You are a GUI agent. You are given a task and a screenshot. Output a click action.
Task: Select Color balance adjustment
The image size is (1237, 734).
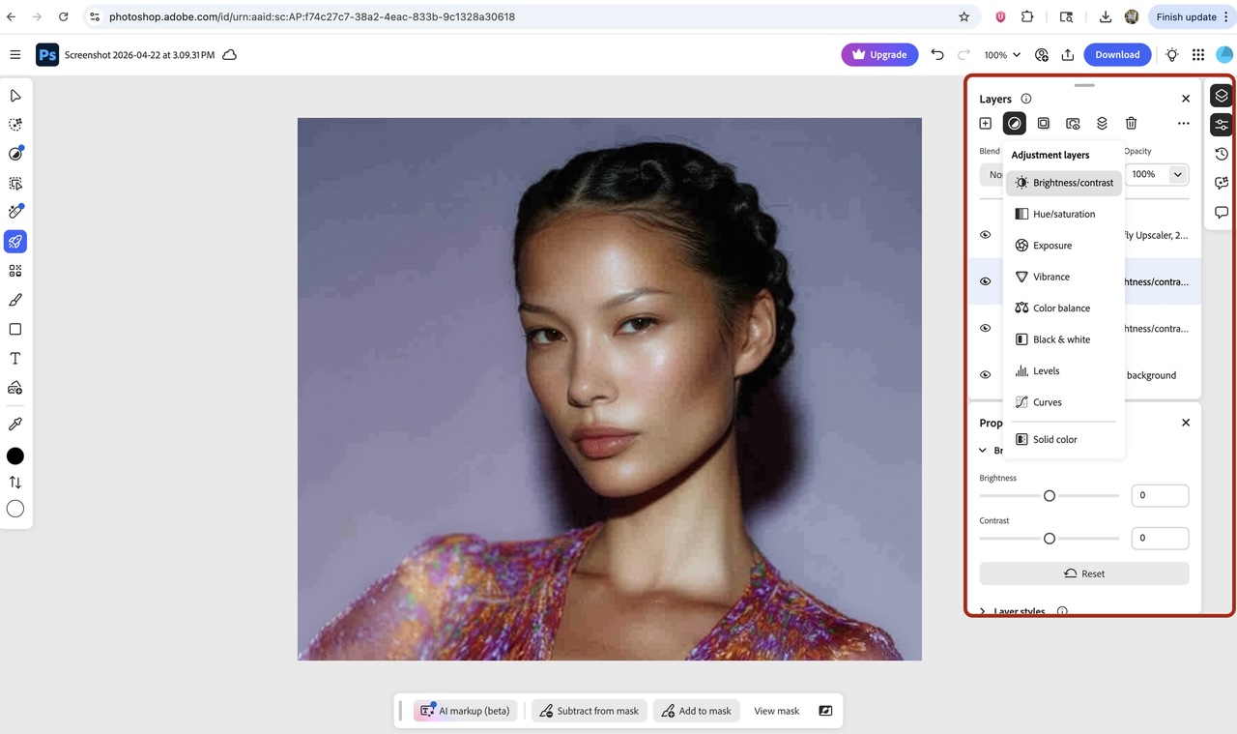(1064, 308)
